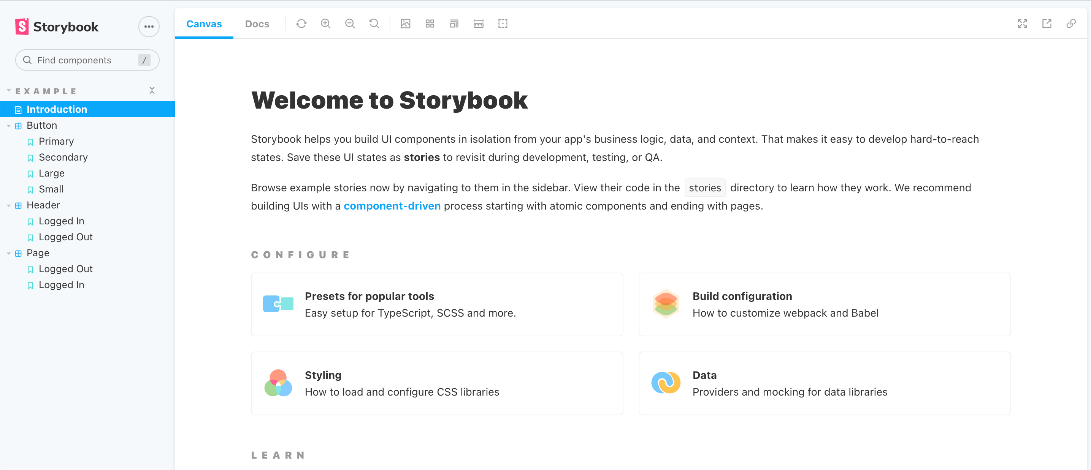
Task: Click the Page component grid icon
Action: [18, 254]
